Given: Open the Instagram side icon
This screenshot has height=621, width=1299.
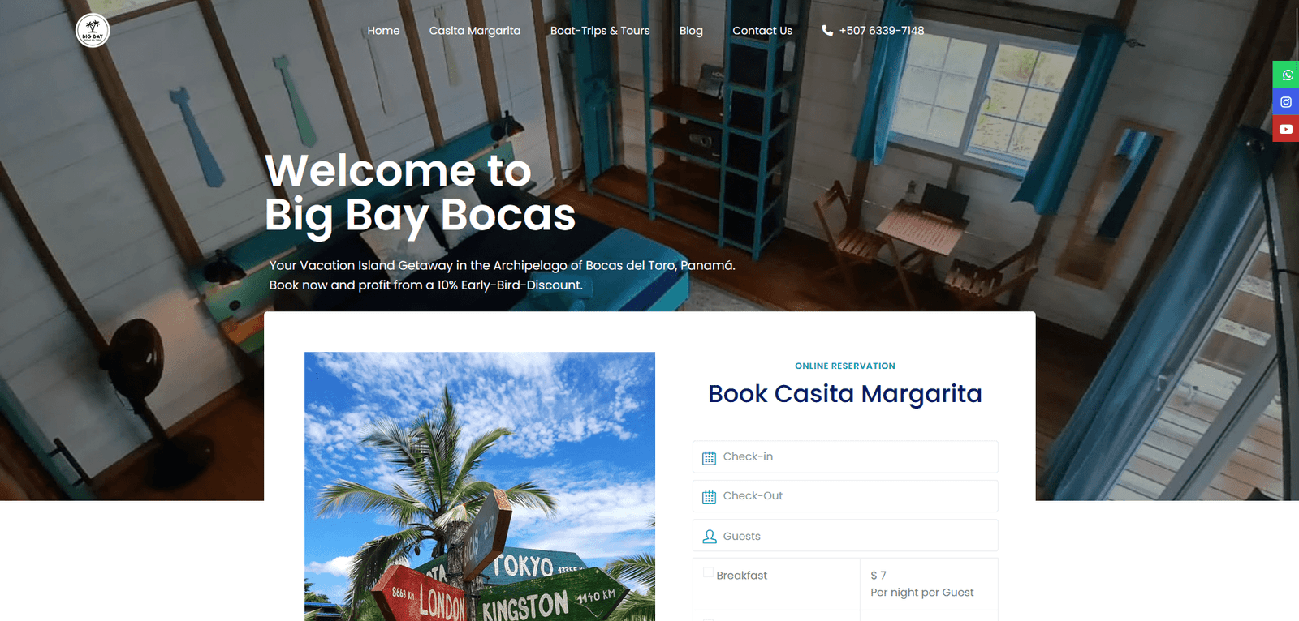Looking at the screenshot, I should point(1286,102).
